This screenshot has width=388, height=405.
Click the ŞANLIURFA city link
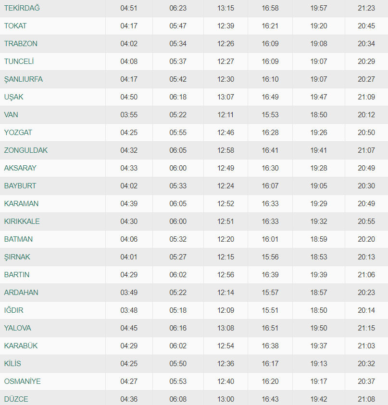pos(23,79)
